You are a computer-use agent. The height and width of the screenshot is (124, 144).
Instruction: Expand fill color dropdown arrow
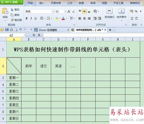[x=60, y=18]
